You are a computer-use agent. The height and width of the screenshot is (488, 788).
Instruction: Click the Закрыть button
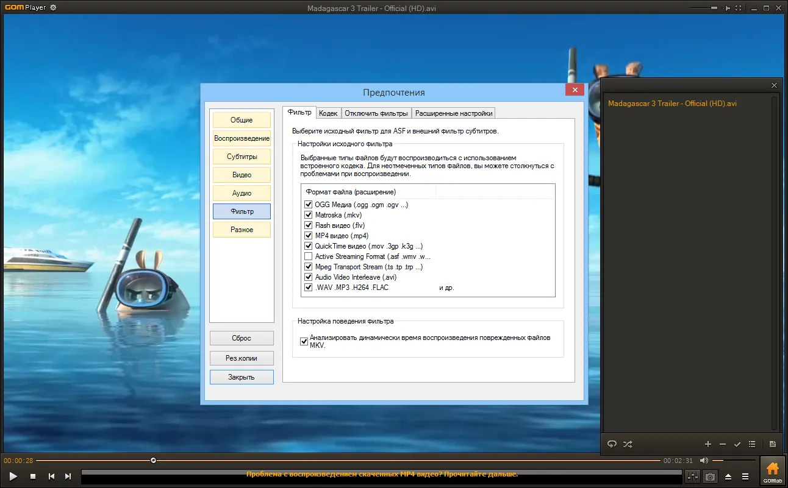click(242, 377)
